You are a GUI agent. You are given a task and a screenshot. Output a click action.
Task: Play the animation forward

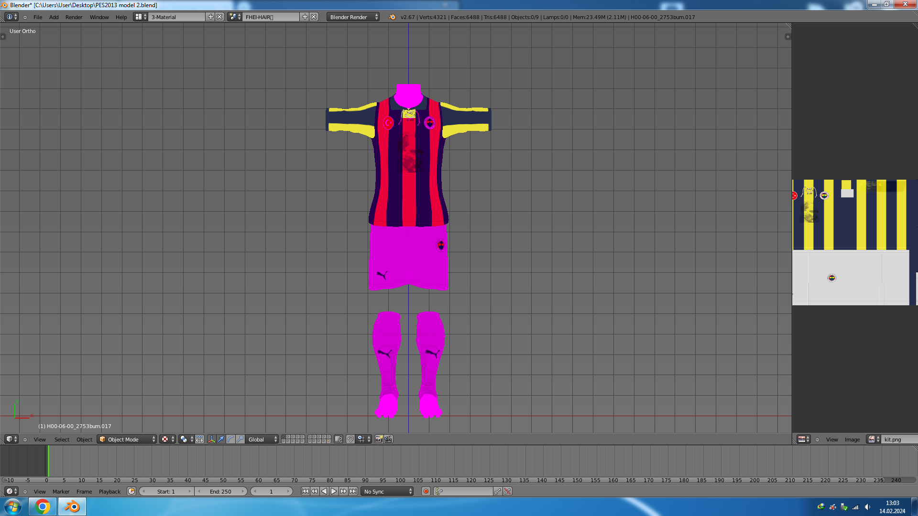[x=334, y=491]
